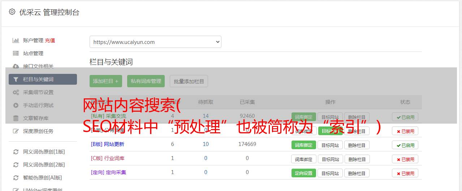This screenshot has width=462, height=191.
Task: Toggle 已禁用 status for 定向采集 row
Action: 405,173
